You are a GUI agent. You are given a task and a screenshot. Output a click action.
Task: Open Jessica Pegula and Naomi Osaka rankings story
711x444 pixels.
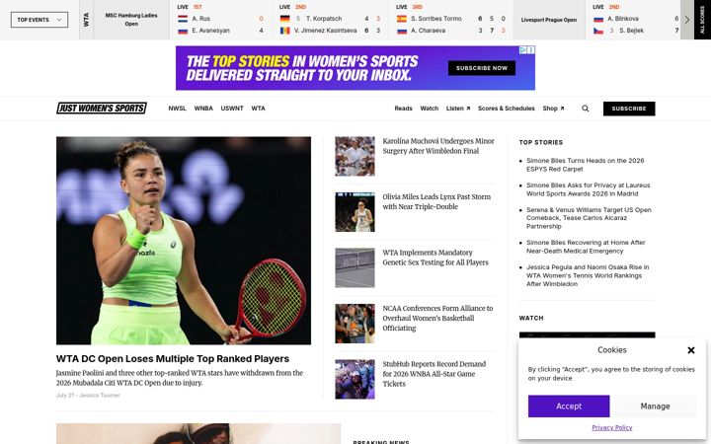click(588, 275)
